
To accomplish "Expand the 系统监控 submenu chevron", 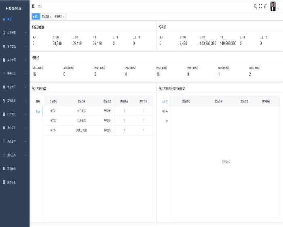I will click(x=25, y=141).
